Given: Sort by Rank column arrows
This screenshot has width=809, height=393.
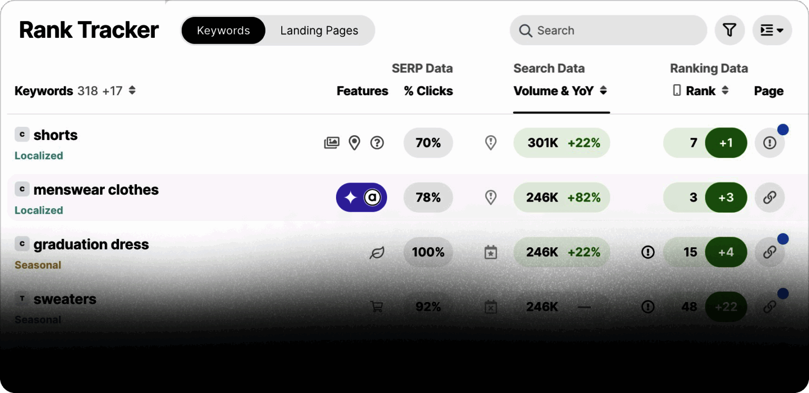Looking at the screenshot, I should (x=725, y=90).
